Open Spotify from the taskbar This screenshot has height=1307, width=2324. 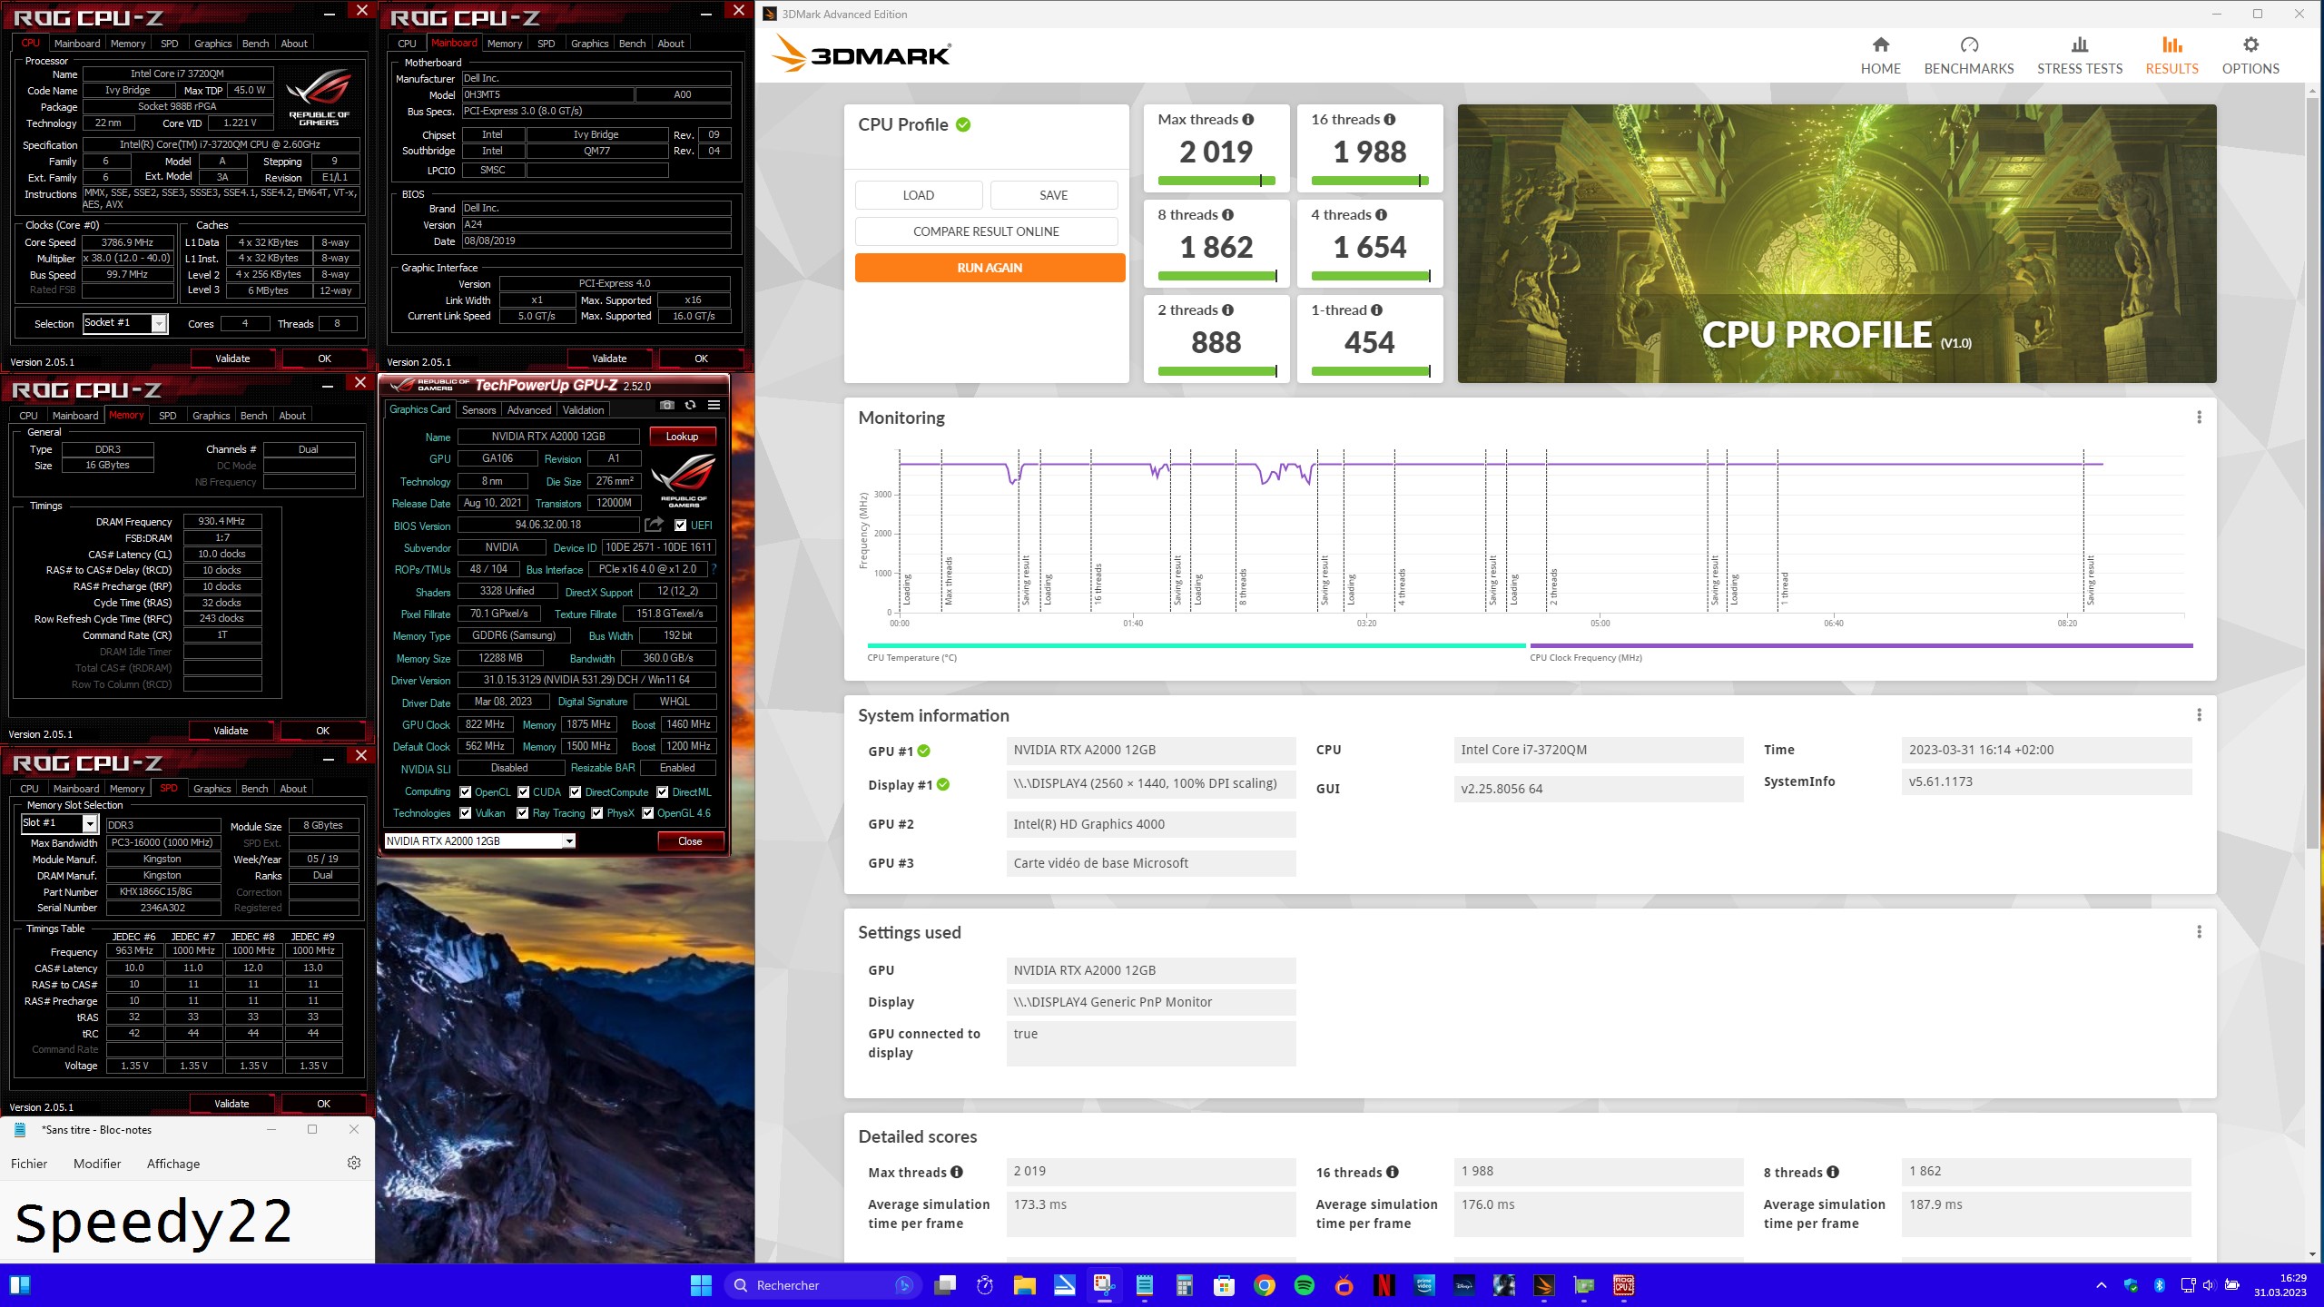pyautogui.click(x=1305, y=1285)
